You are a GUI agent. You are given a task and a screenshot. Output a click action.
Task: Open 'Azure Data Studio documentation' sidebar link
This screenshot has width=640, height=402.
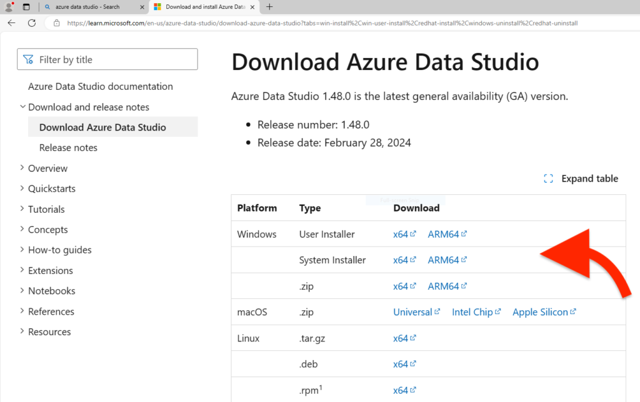101,86
